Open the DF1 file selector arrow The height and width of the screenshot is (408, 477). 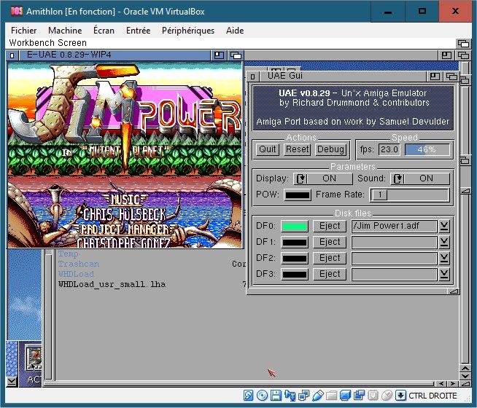click(444, 243)
